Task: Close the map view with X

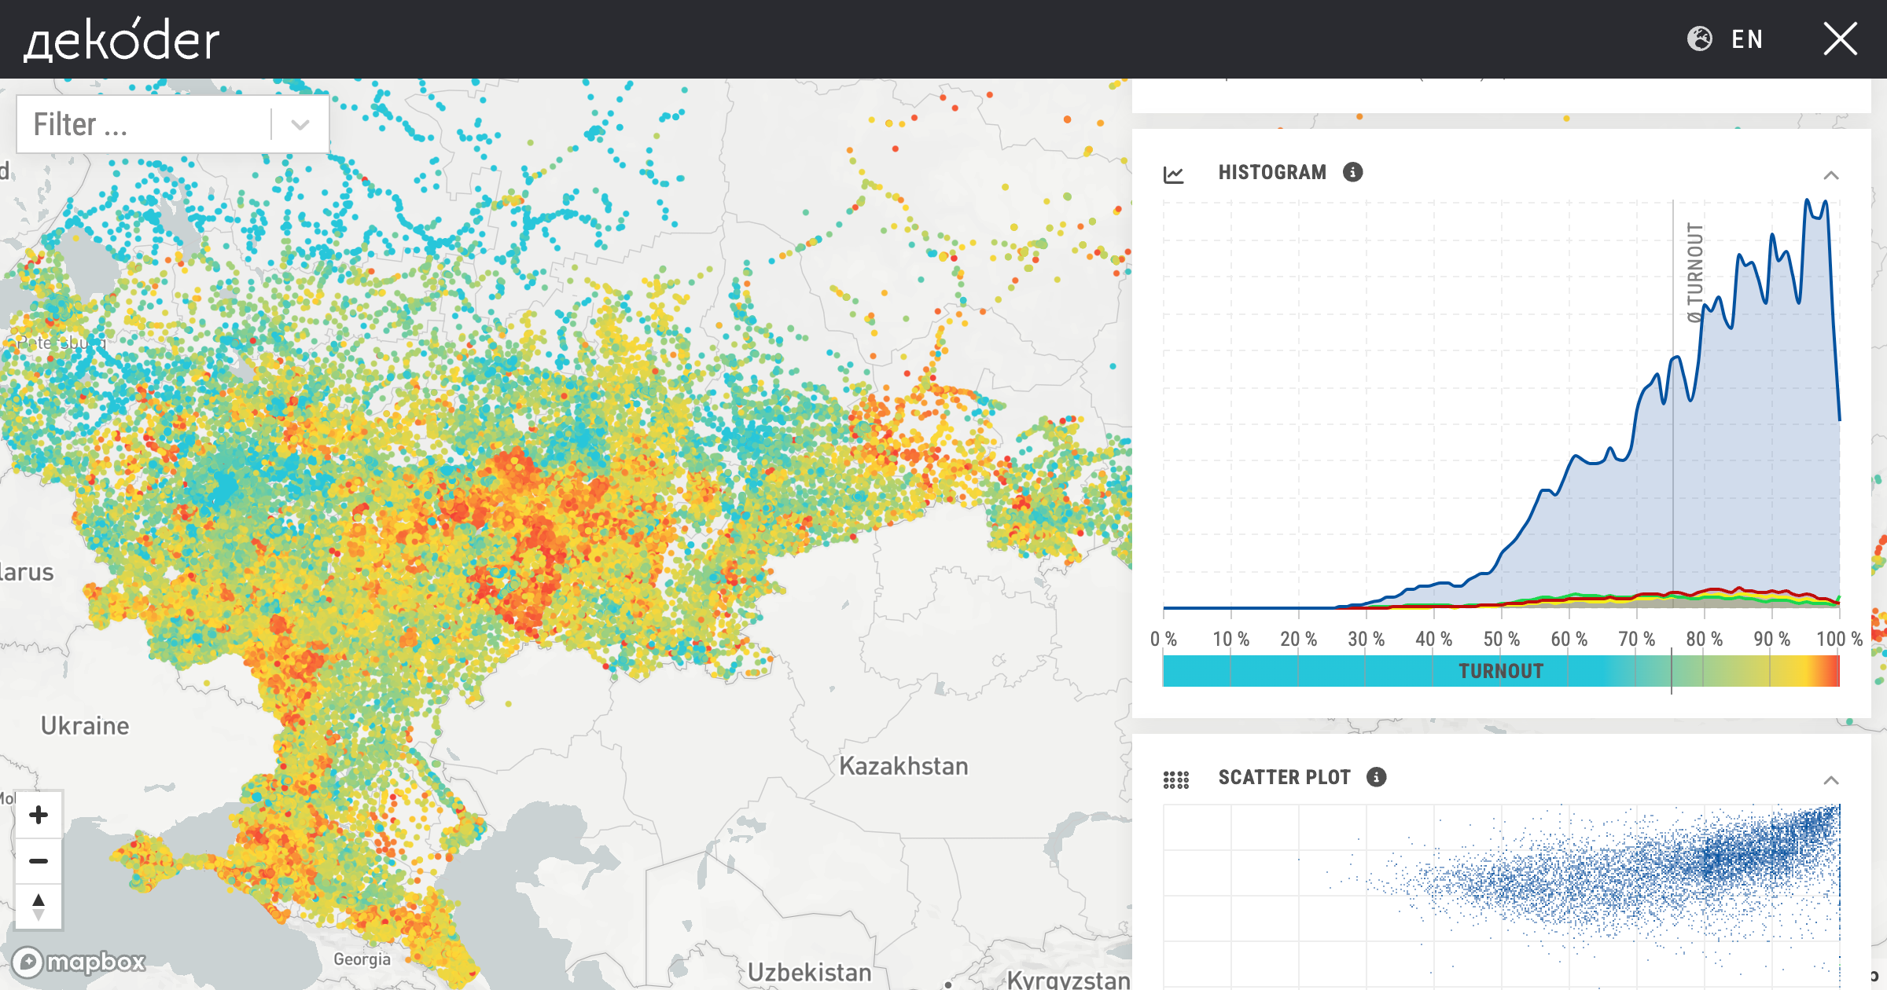Action: click(1840, 38)
